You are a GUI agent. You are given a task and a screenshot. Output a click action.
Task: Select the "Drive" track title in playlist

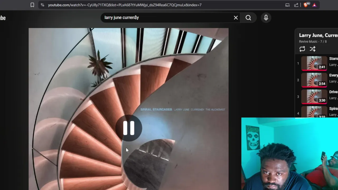pos(334,92)
